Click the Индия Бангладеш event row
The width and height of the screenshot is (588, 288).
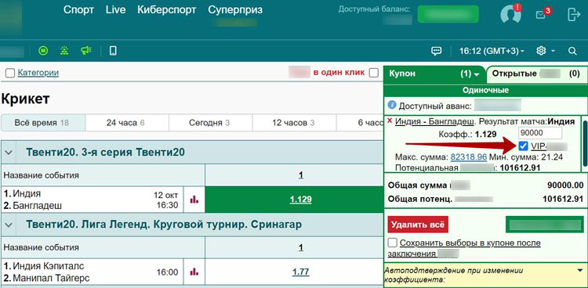tap(93, 200)
